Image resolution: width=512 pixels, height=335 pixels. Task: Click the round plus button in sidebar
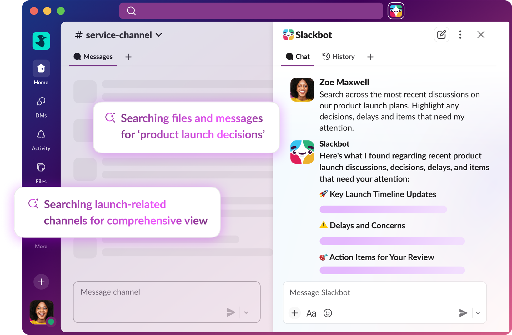pyautogui.click(x=41, y=282)
